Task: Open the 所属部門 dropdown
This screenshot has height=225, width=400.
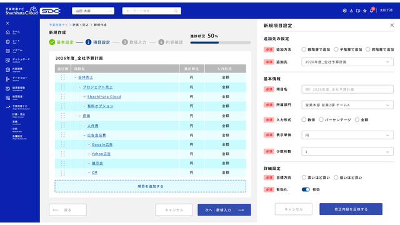Action: [x=347, y=105]
